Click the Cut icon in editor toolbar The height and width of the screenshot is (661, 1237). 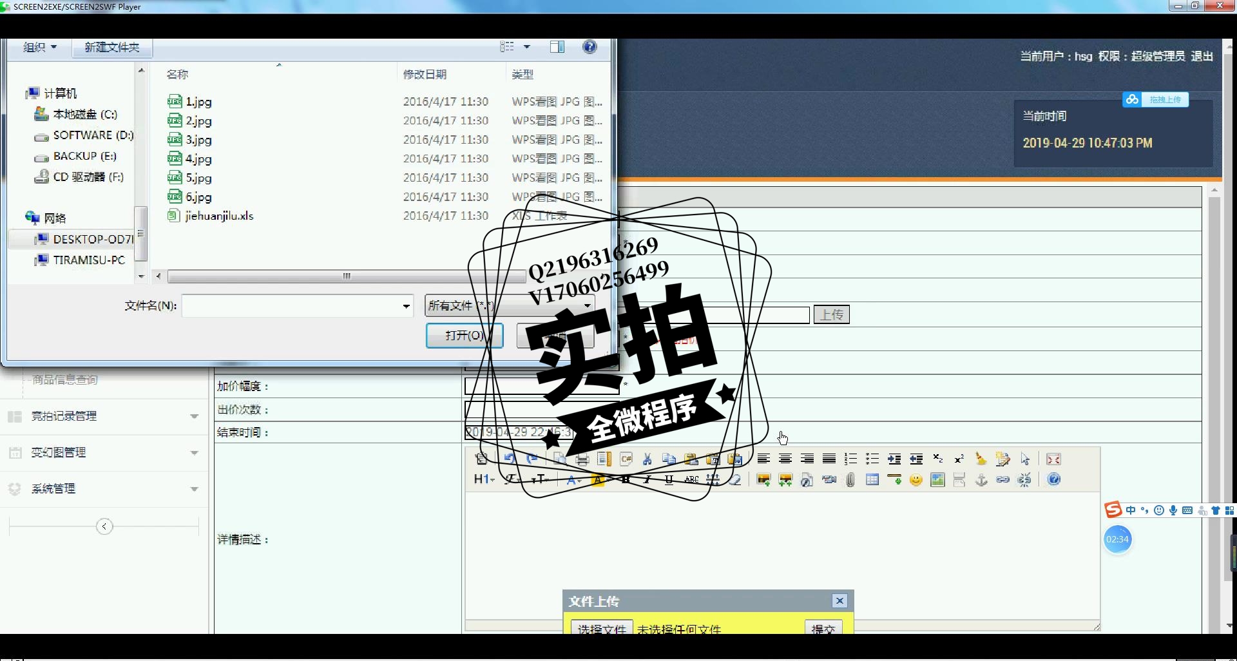pos(647,459)
